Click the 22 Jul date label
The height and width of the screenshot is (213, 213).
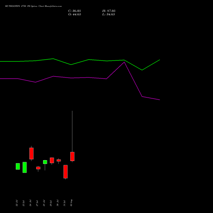[x=17, y=203]
